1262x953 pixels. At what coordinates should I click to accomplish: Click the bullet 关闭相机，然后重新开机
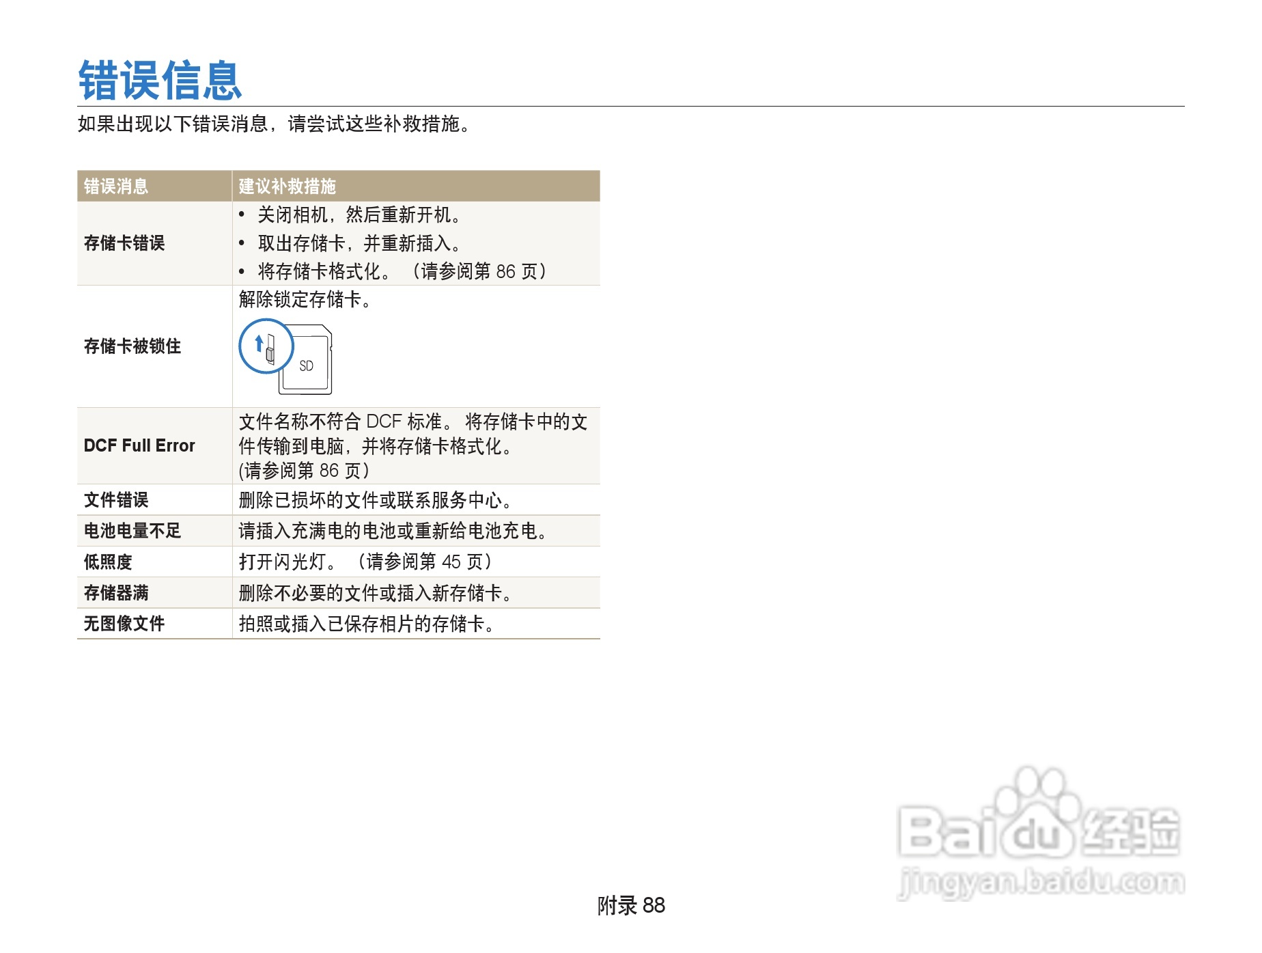tap(359, 215)
